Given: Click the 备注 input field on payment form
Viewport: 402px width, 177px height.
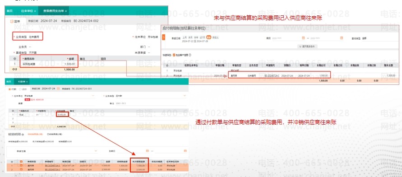Looking at the screenshot, I should coord(151,103).
